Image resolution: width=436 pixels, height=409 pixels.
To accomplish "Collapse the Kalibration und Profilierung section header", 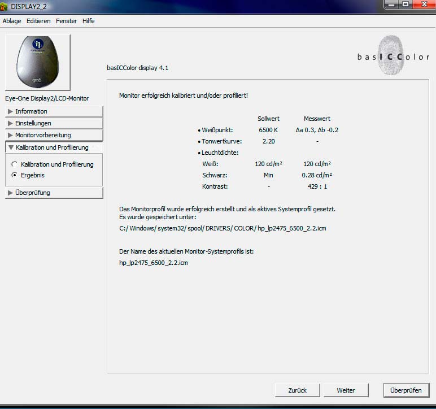I will pos(54,147).
